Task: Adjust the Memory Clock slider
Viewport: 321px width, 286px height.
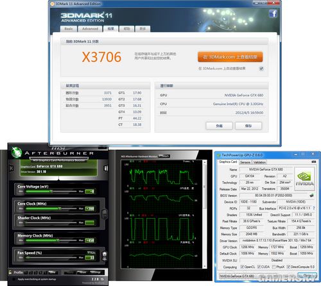Action: (x=51, y=240)
